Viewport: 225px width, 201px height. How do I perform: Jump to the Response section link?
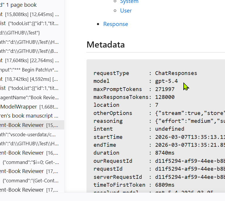115,24
